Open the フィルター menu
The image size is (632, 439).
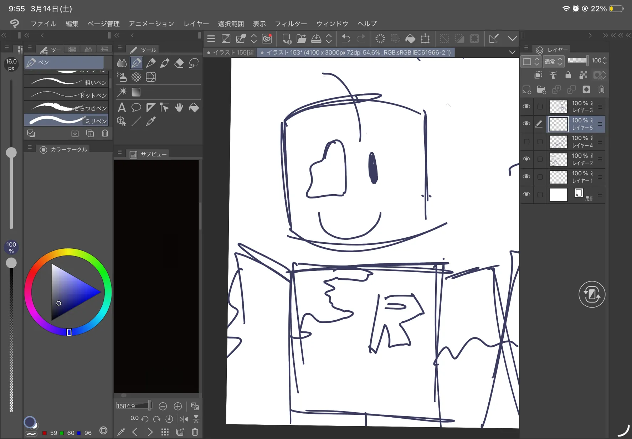pyautogui.click(x=291, y=24)
